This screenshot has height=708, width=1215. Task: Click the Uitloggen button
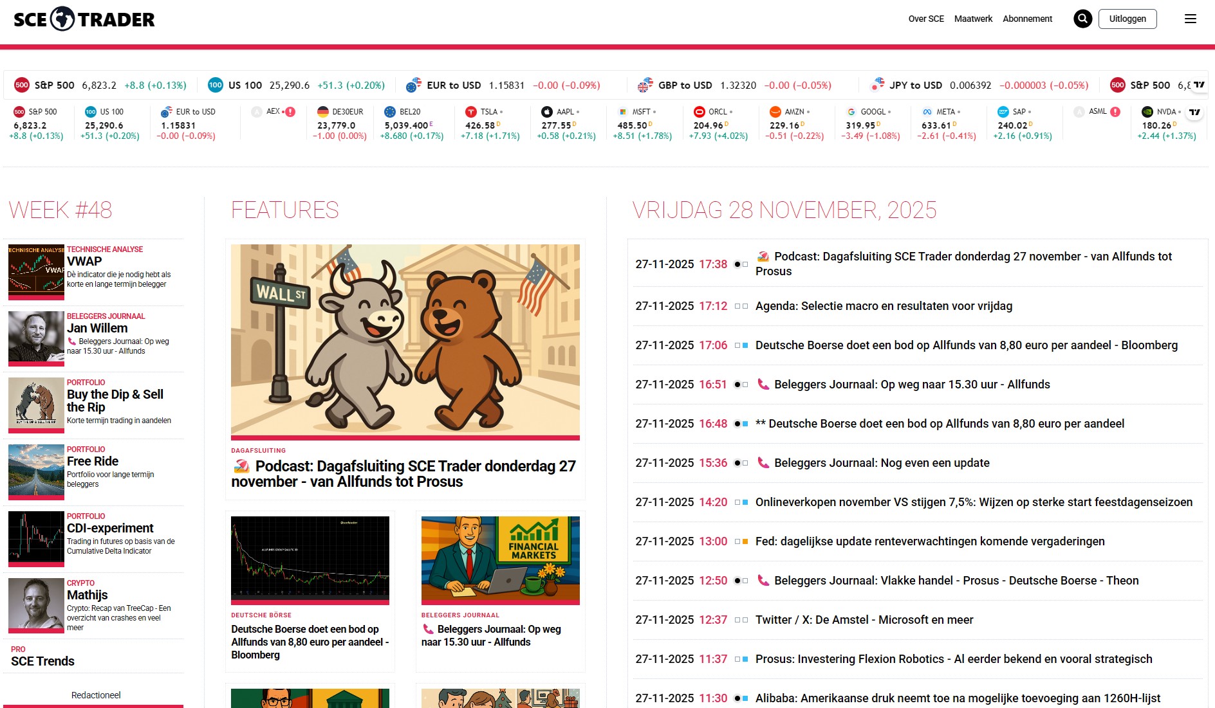pyautogui.click(x=1127, y=19)
